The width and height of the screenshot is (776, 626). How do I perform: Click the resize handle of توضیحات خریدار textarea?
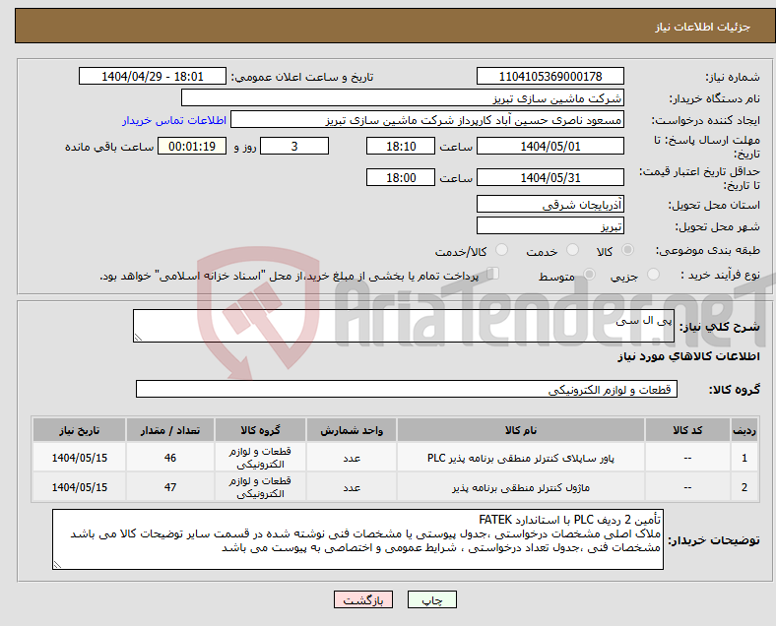pos(57,565)
